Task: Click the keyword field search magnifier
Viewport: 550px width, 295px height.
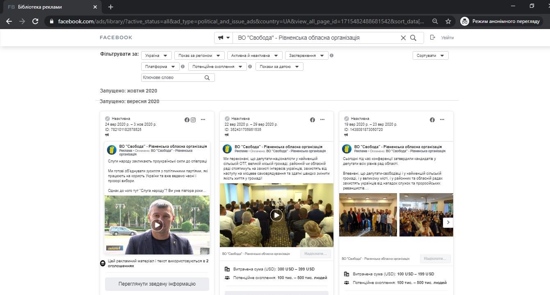Action: pos(207,78)
